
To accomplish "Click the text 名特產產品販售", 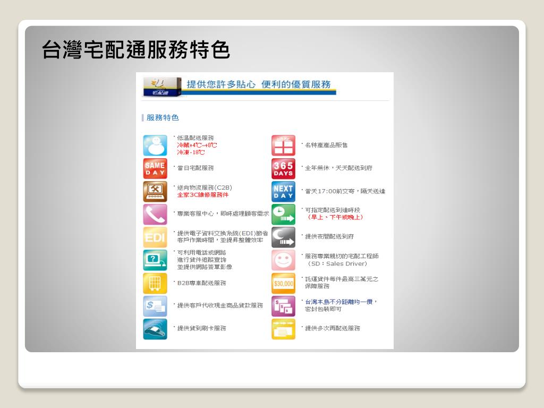I will 326,145.
